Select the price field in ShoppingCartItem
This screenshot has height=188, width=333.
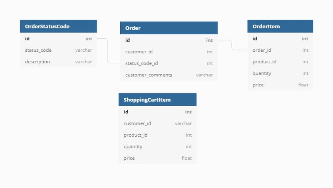tap(157, 158)
